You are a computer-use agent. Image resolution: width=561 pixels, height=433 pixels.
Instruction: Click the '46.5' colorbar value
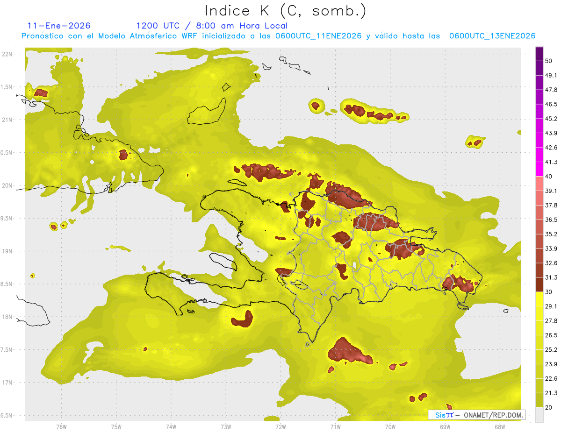[551, 104]
